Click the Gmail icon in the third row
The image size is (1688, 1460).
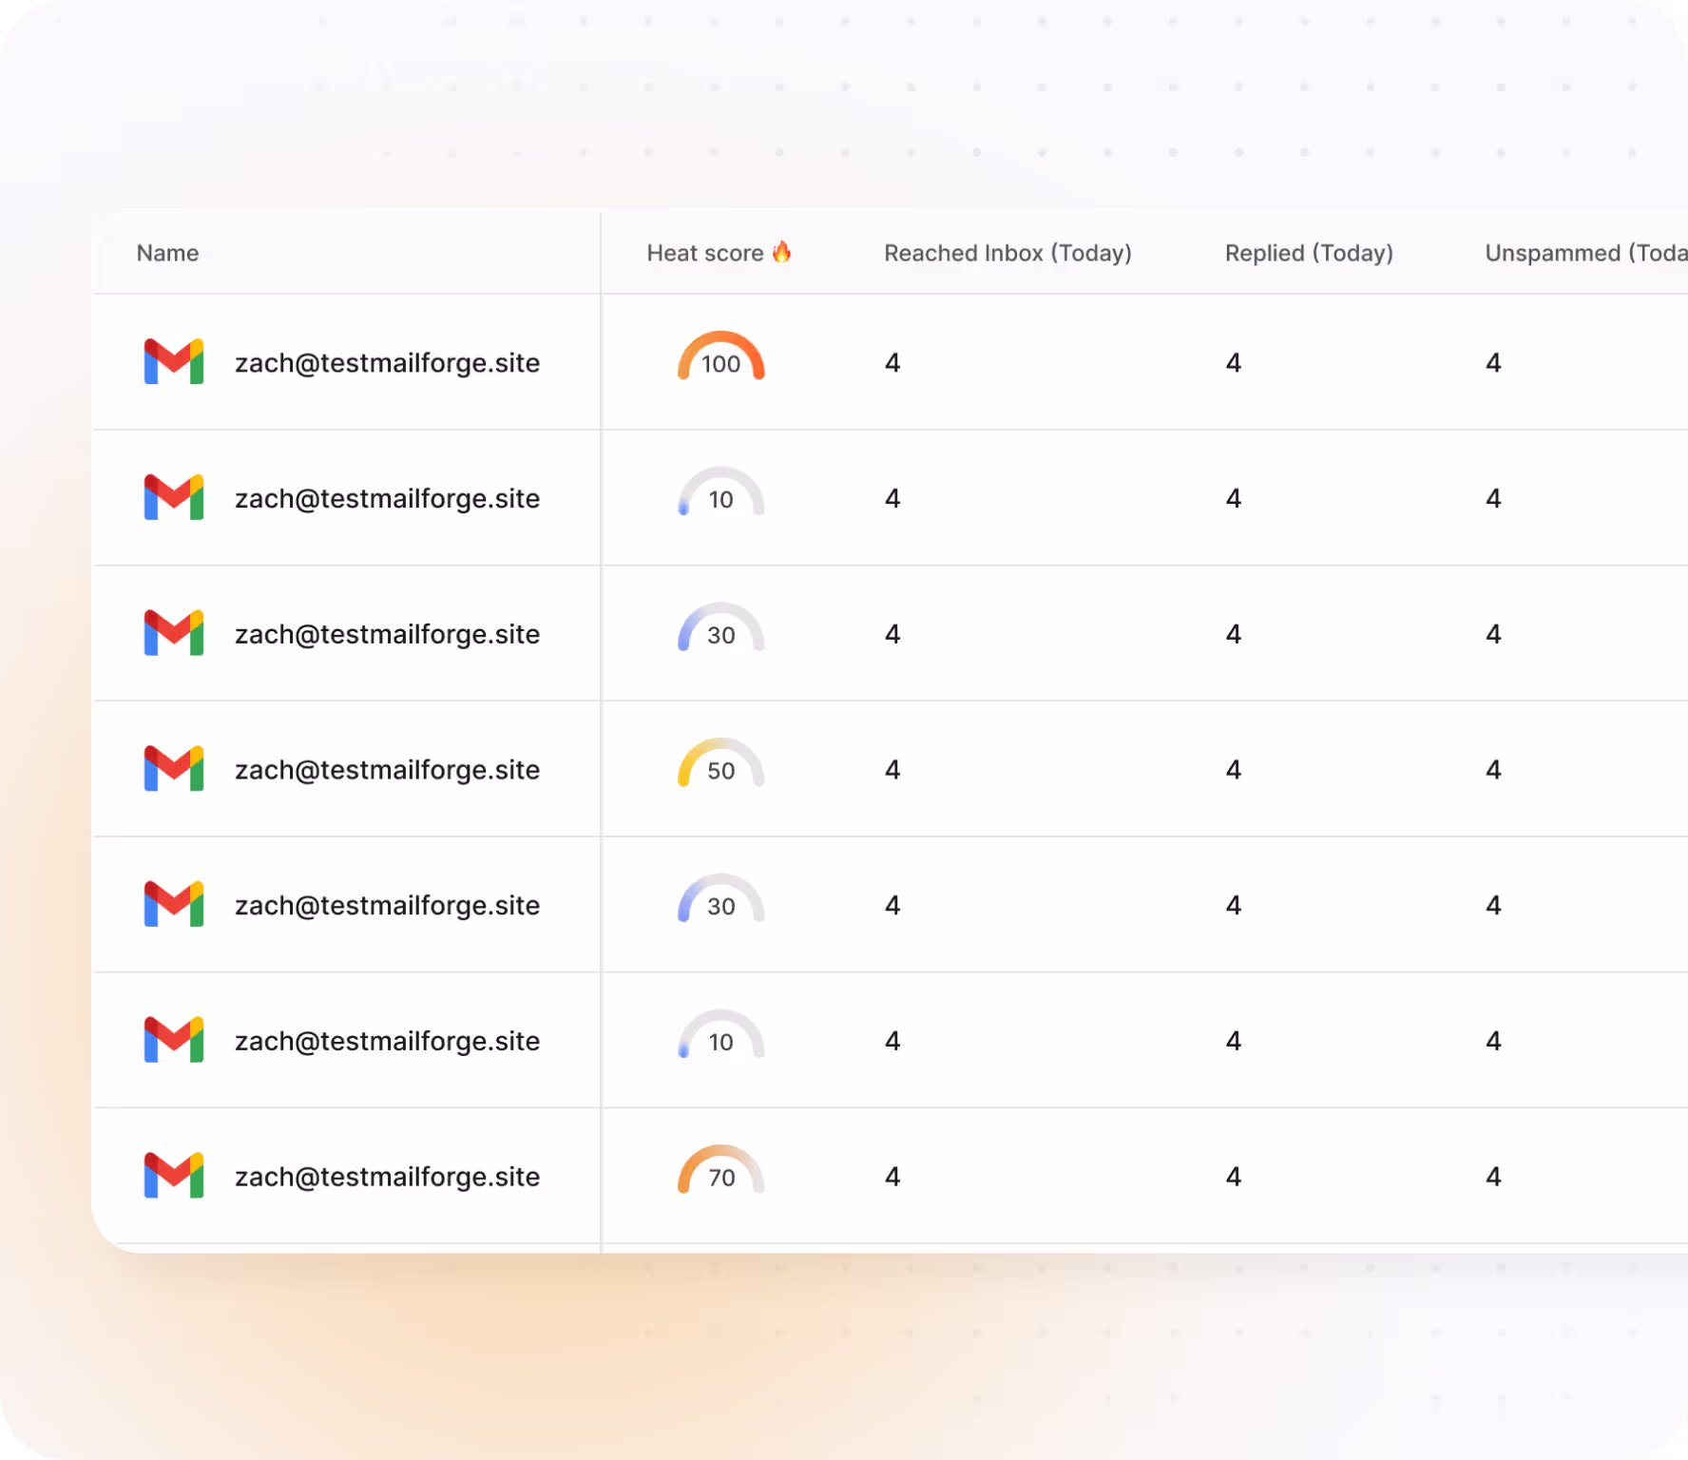click(173, 633)
